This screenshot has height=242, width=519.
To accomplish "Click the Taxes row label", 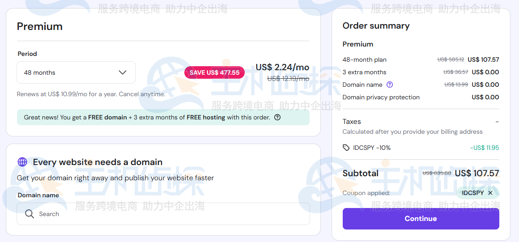I will pos(352,121).
